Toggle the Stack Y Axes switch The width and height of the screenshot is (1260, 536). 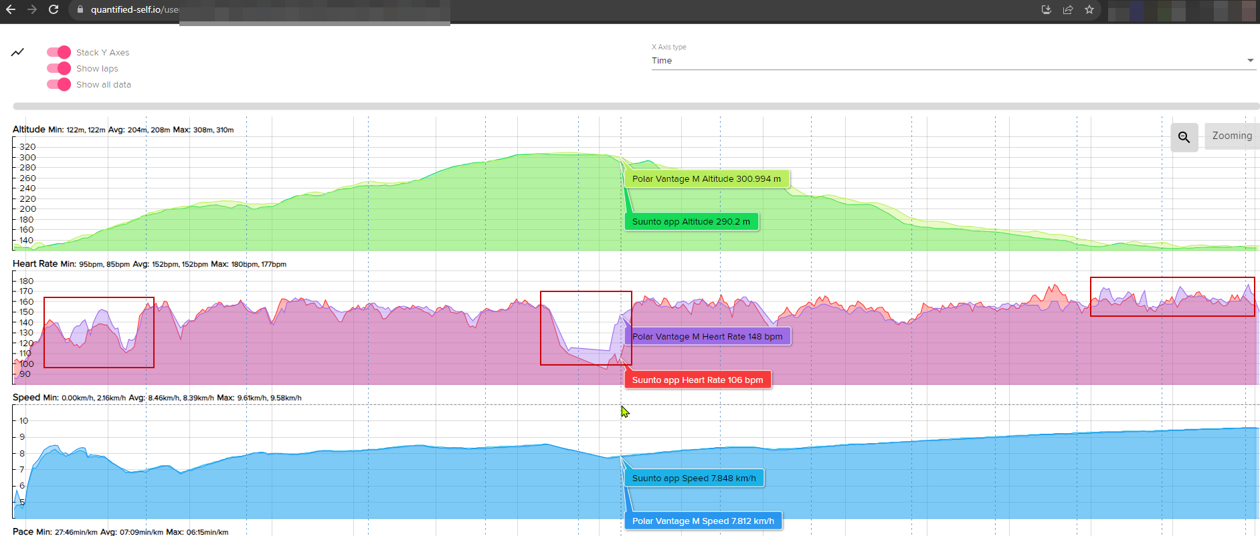[59, 52]
